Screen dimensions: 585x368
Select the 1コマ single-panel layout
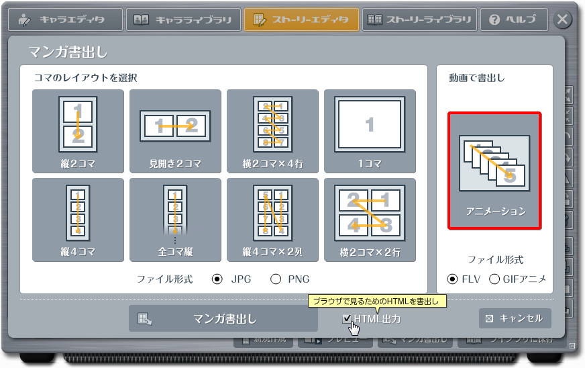tap(370, 131)
